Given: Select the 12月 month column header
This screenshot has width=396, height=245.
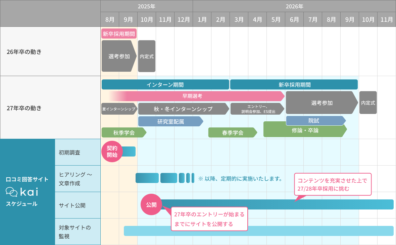Looking at the screenshot, I should [184, 19].
